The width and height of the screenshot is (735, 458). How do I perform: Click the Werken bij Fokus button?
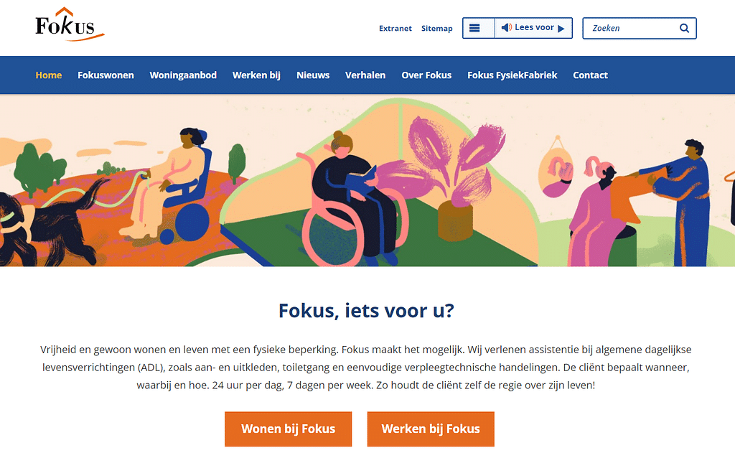(431, 429)
